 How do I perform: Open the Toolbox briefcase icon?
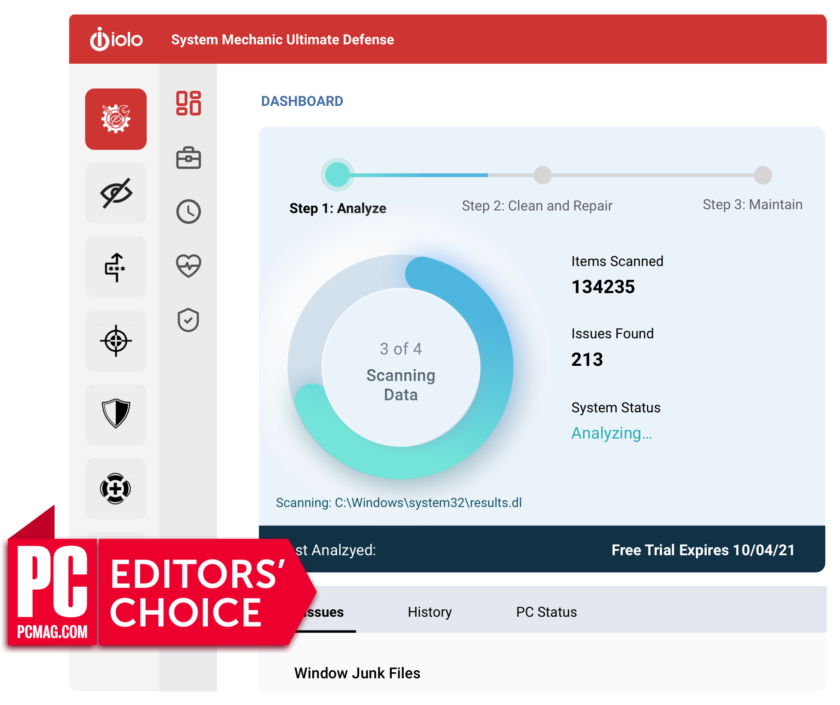point(188,158)
